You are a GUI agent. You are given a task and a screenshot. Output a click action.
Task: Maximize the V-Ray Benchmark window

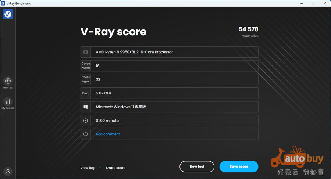[313, 3]
